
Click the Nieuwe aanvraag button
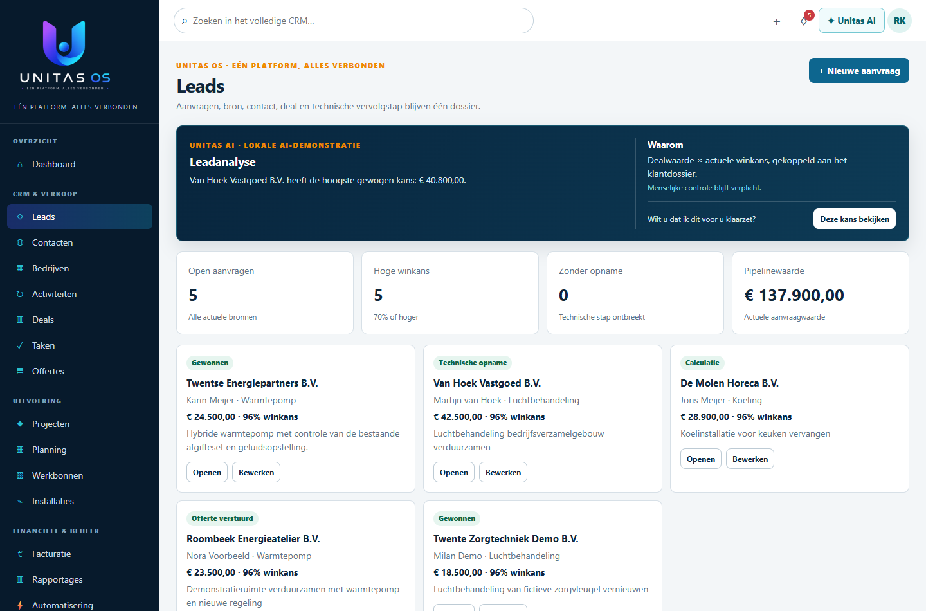[859, 71]
